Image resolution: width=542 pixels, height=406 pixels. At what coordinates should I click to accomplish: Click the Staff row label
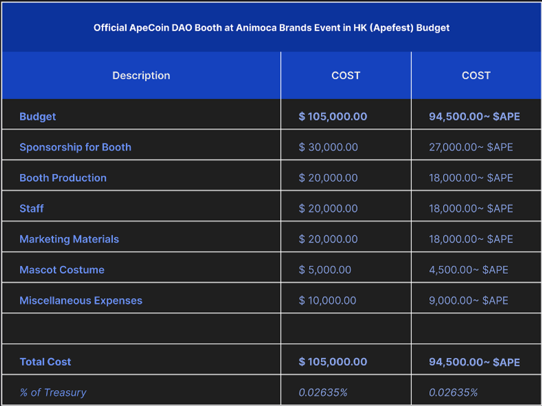pos(31,209)
